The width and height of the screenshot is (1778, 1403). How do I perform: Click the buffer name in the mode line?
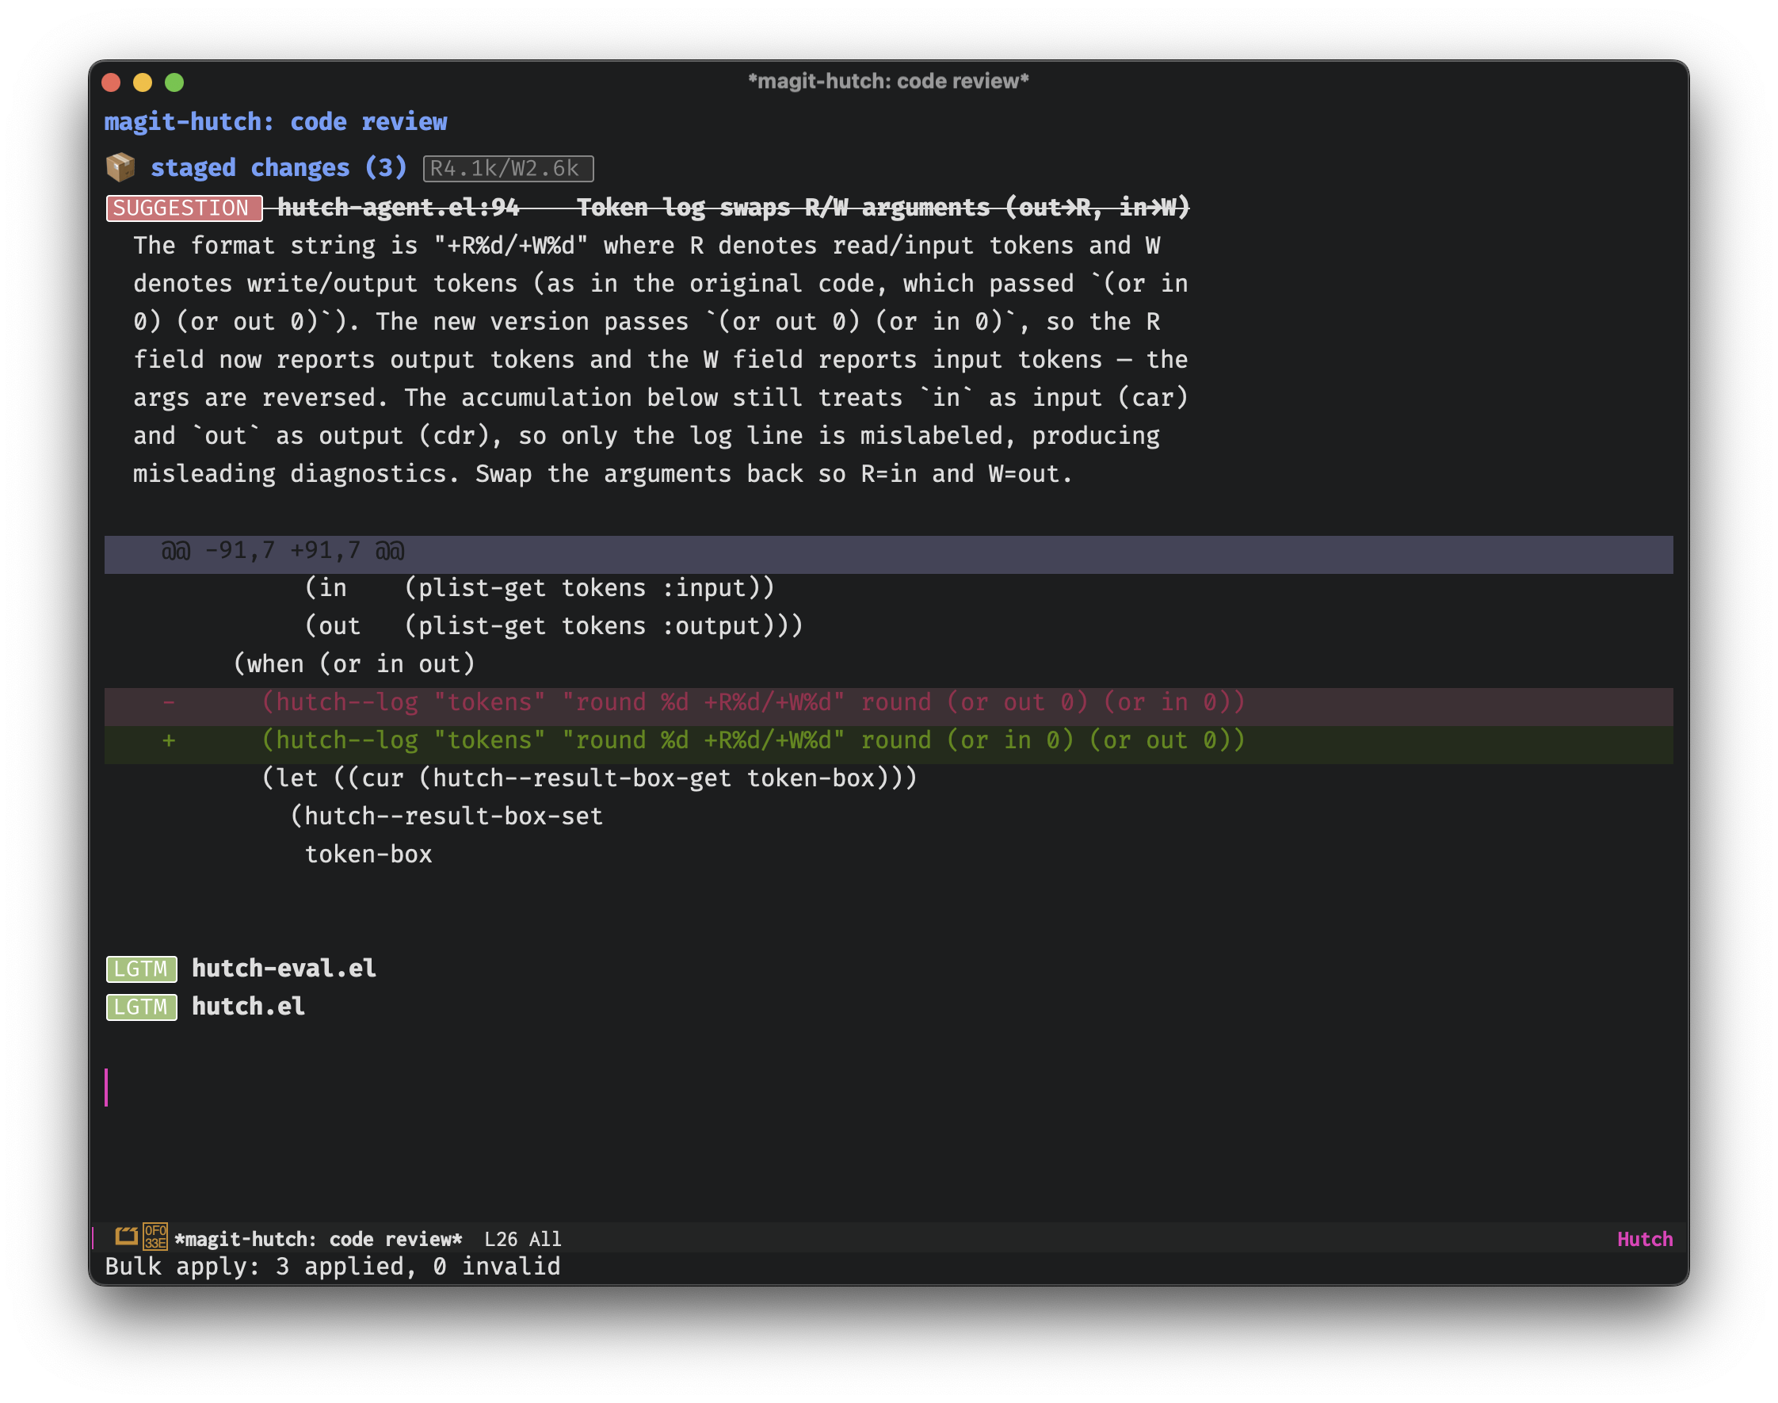[x=319, y=1239]
